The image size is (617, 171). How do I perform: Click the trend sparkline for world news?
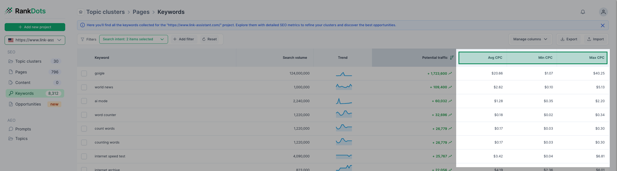pos(344,87)
